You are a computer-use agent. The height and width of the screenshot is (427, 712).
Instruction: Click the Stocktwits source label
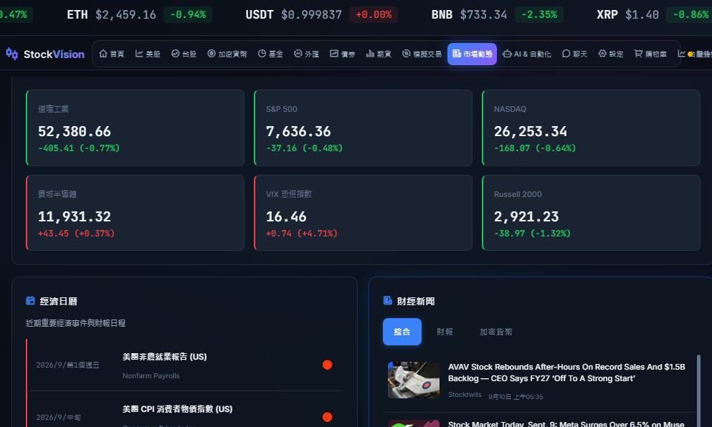tap(465, 395)
